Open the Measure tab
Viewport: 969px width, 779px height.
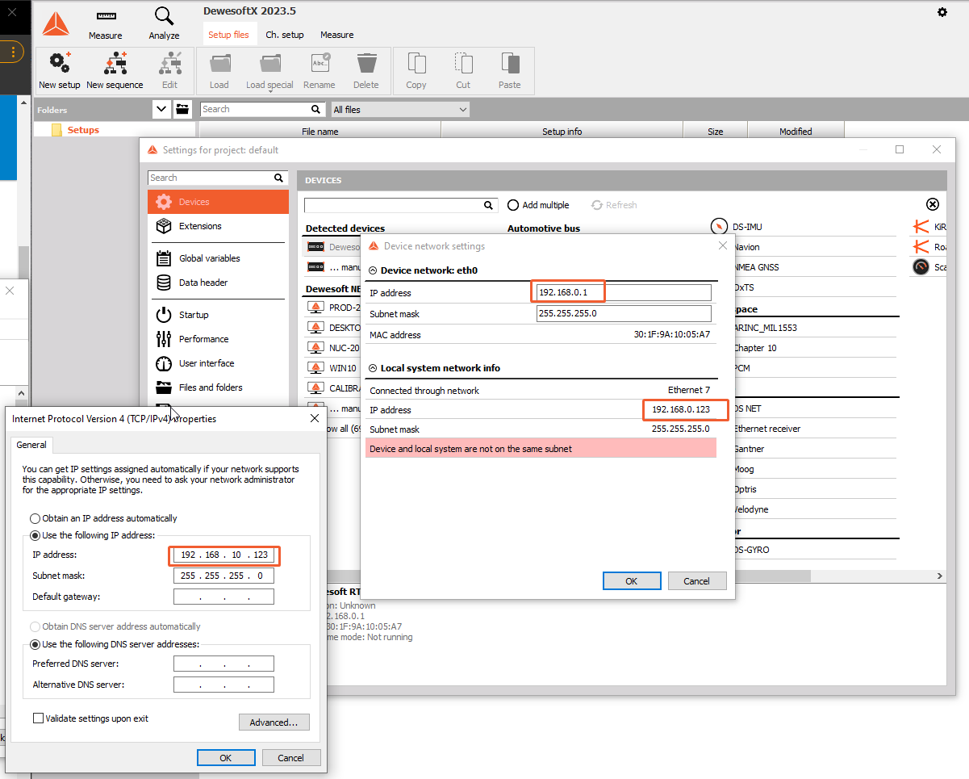(x=337, y=35)
